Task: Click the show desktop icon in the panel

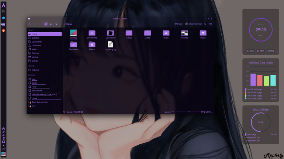Action: tap(3, 153)
